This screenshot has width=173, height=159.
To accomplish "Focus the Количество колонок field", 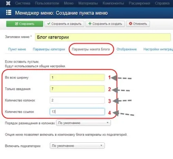I will tap(77, 100).
